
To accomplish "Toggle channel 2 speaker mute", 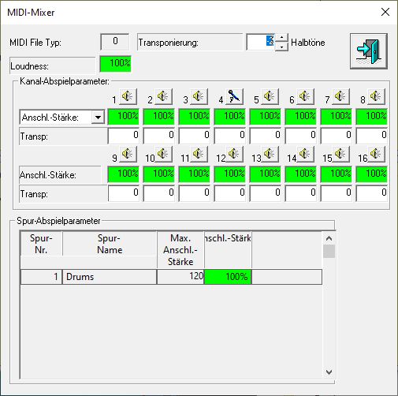I will [x=163, y=96].
